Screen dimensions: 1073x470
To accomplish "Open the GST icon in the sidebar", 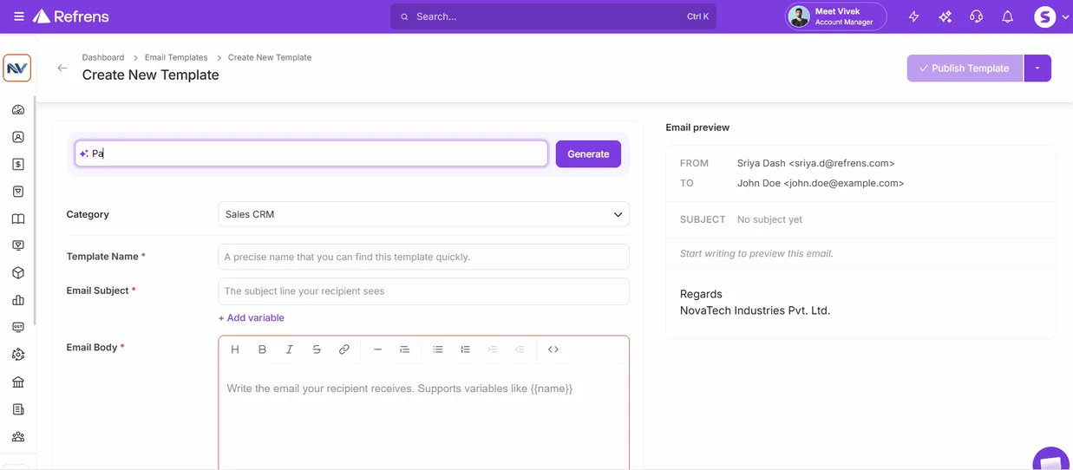I will (18, 327).
